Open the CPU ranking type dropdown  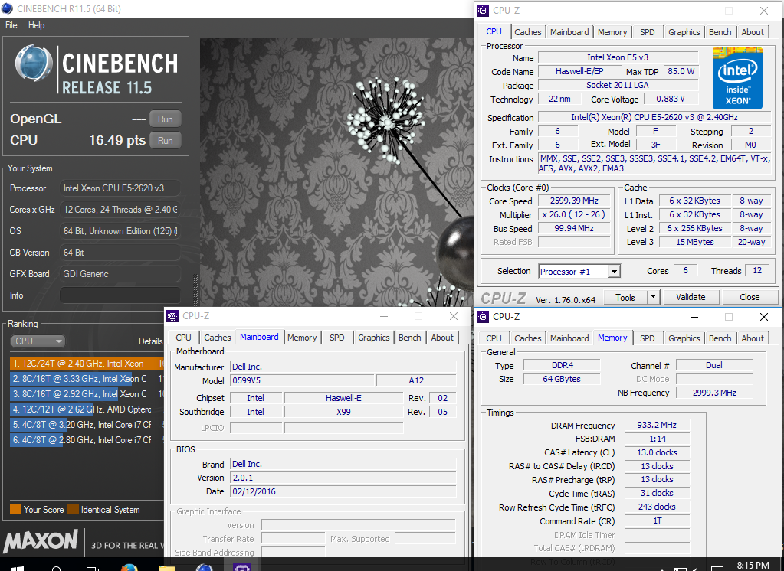coord(38,341)
